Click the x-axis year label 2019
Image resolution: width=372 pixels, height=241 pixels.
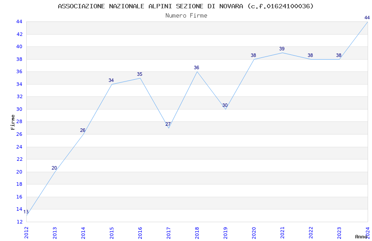coord(226,233)
